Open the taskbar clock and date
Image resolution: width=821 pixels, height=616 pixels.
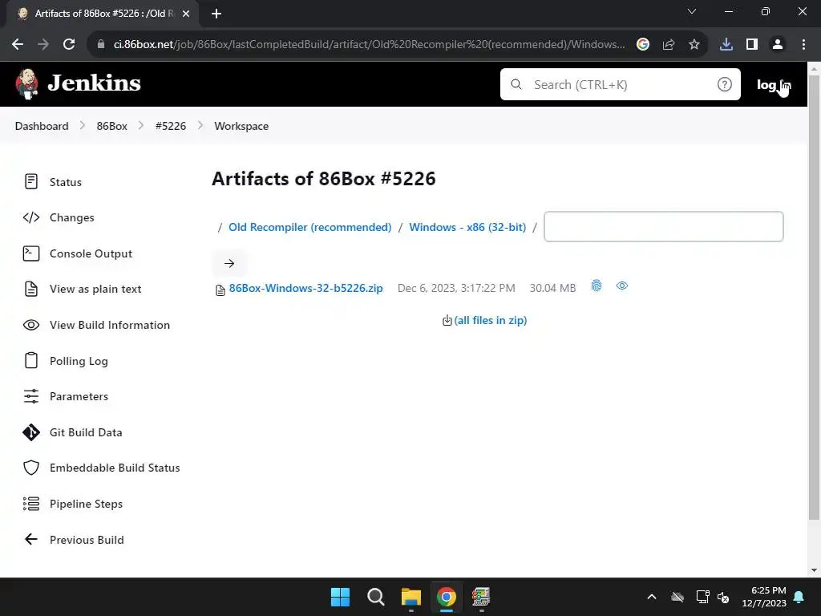[x=764, y=597]
